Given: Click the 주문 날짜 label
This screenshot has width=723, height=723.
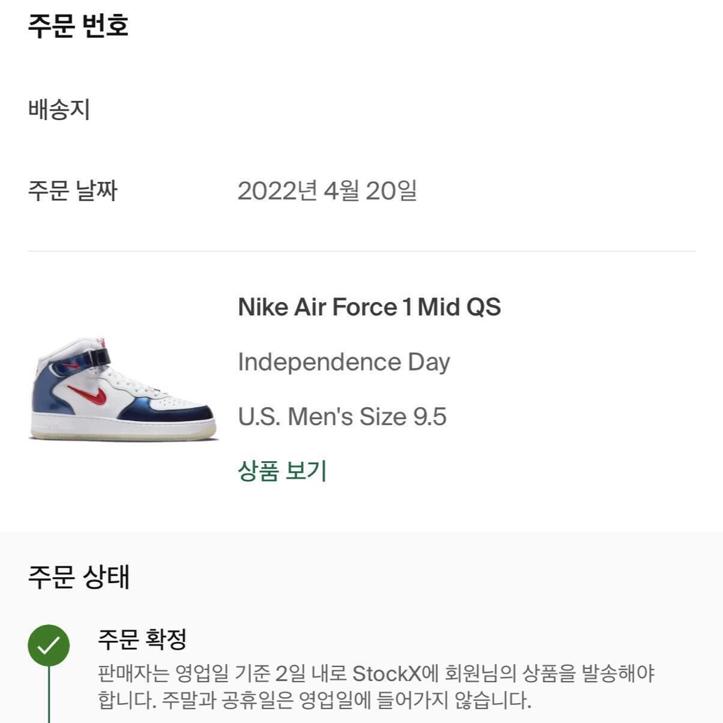Looking at the screenshot, I should [73, 191].
